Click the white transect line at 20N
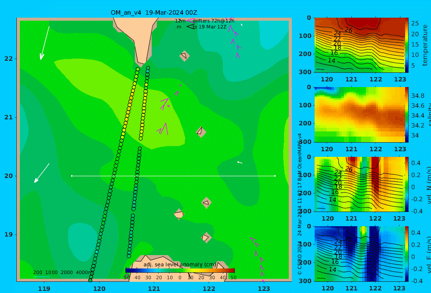This screenshot has height=293, width=431. (x=173, y=176)
